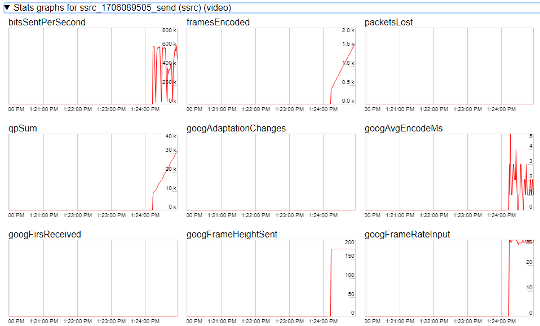The width and height of the screenshot is (540, 326).
Task: Click the googFirsReceived title text
Action: (x=45, y=235)
